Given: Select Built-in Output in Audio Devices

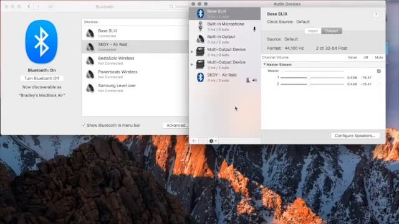Looking at the screenshot, I should [x=224, y=39].
